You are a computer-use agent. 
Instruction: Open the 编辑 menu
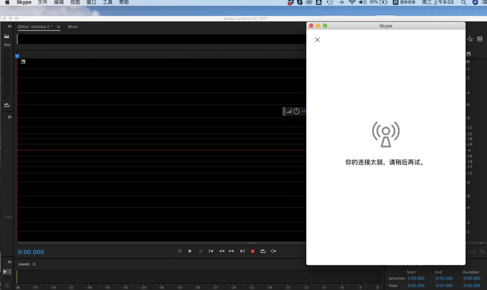click(x=58, y=2)
